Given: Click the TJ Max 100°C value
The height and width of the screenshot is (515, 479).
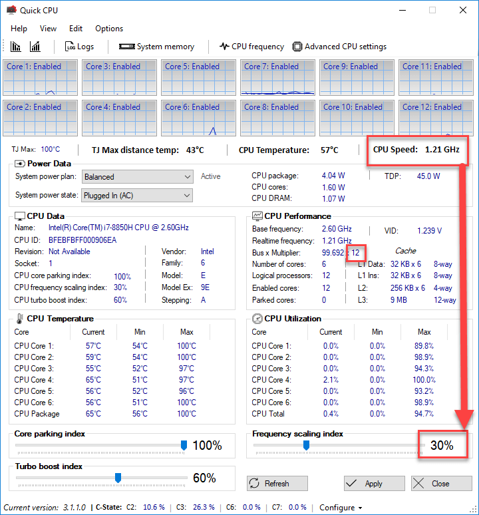Looking at the screenshot, I should coord(51,150).
